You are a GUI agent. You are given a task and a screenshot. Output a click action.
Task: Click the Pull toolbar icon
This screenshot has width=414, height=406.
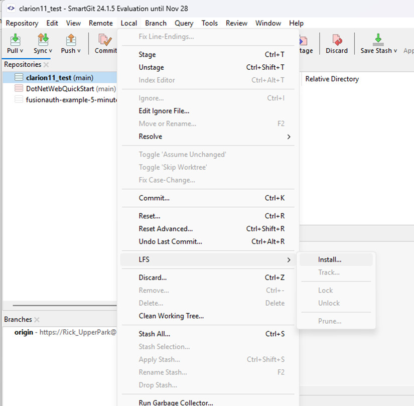click(15, 40)
